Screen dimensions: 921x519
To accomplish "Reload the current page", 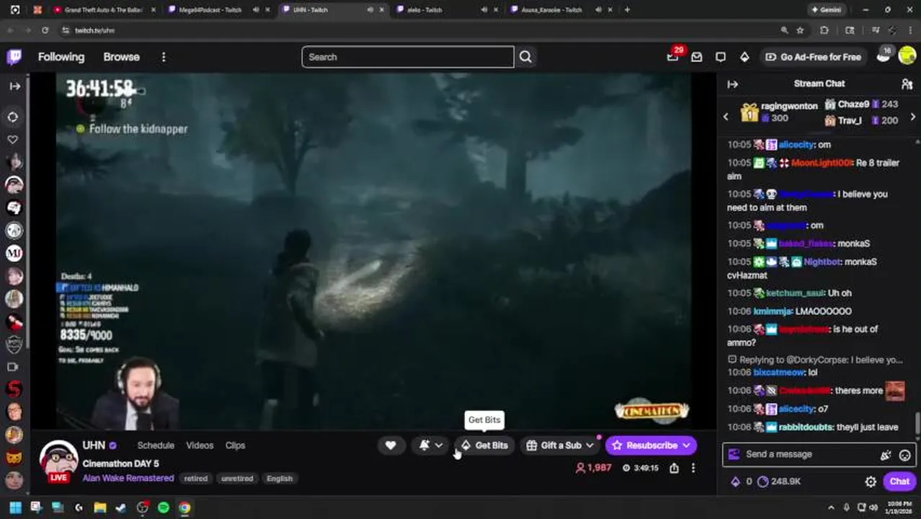I will [45, 30].
